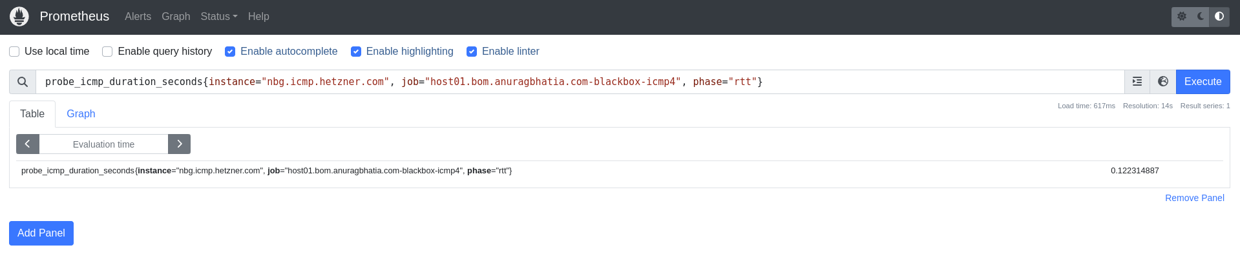Go to previous evaluation time arrow
The image size is (1240, 261).
(28, 144)
